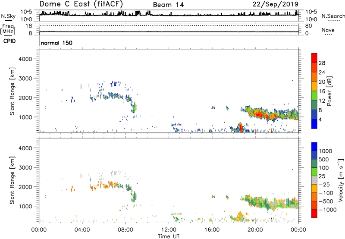Click the '18' frequency tick label
345x239 pixels.
coord(29,26)
